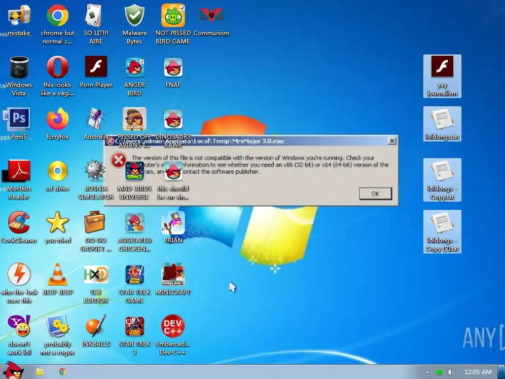This screenshot has height=379, width=505.
Task: Select the 'yay journalism' Flash file
Action: click(442, 76)
